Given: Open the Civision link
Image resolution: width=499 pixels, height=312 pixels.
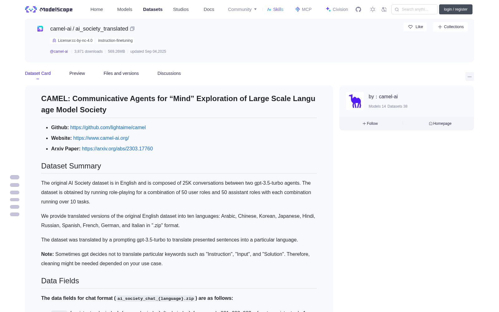Looking at the screenshot, I should point(337,9).
